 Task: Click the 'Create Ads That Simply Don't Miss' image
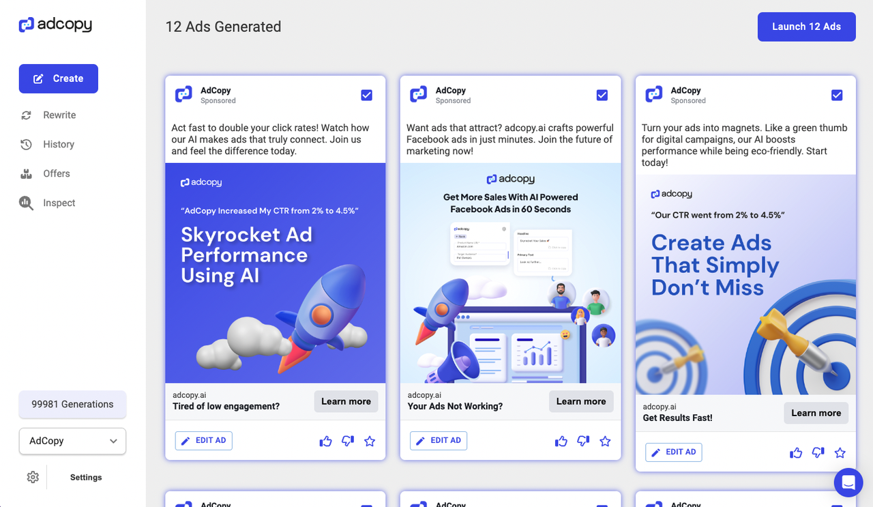pos(745,285)
